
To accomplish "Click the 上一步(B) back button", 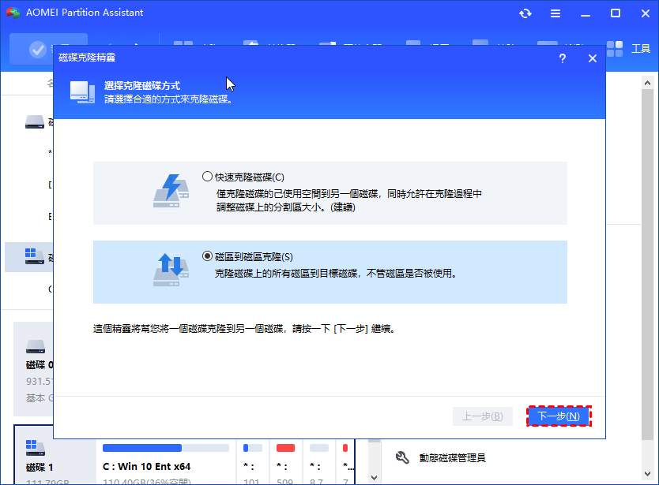I will tap(483, 416).
